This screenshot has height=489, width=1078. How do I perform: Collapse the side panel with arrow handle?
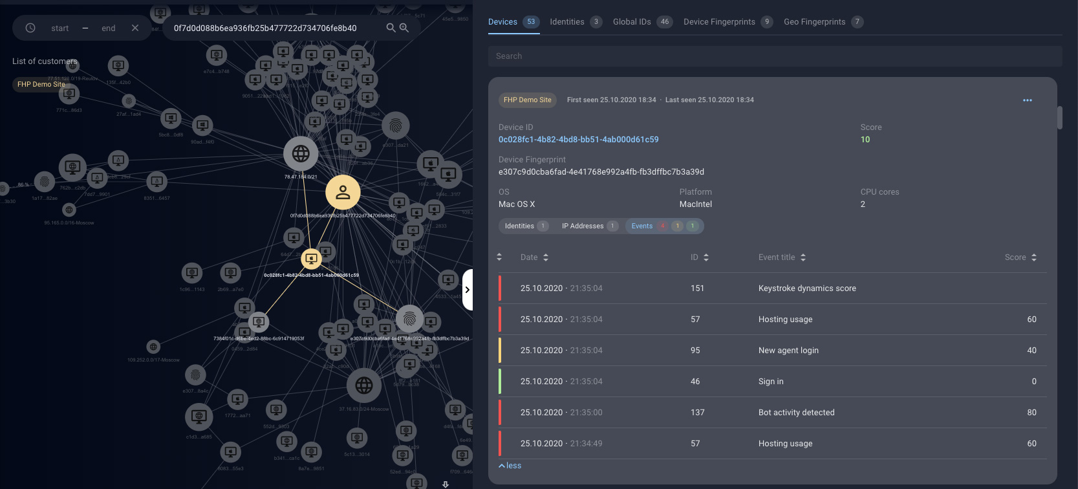[467, 290]
